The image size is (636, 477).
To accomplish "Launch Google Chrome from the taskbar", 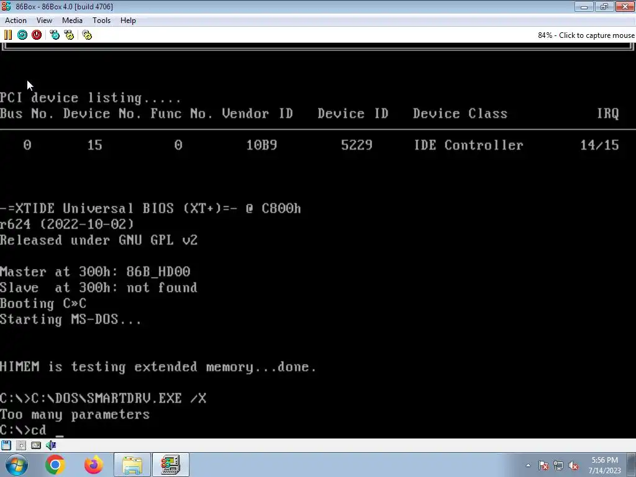I will coord(55,465).
